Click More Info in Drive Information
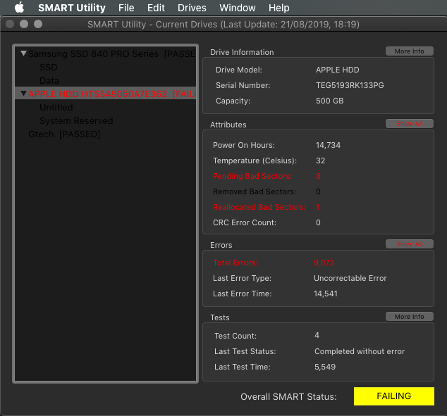The width and height of the screenshot is (447, 416). (410, 51)
